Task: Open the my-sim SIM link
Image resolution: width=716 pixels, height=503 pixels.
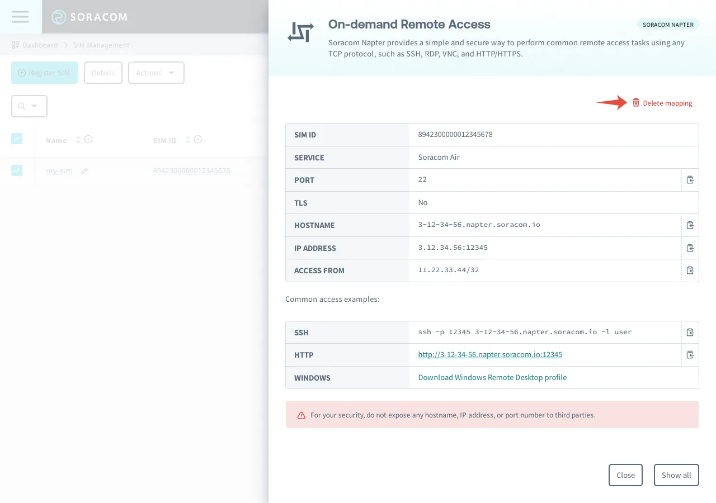Action: click(x=59, y=170)
